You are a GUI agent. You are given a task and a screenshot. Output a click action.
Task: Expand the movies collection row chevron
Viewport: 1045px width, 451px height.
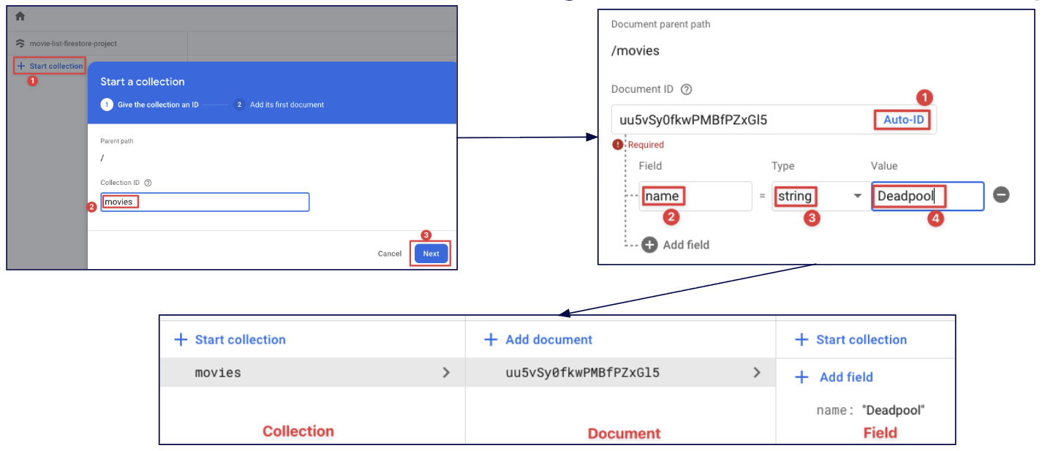(x=447, y=372)
